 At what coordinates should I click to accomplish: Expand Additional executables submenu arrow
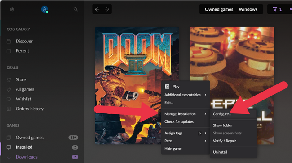[205, 95]
